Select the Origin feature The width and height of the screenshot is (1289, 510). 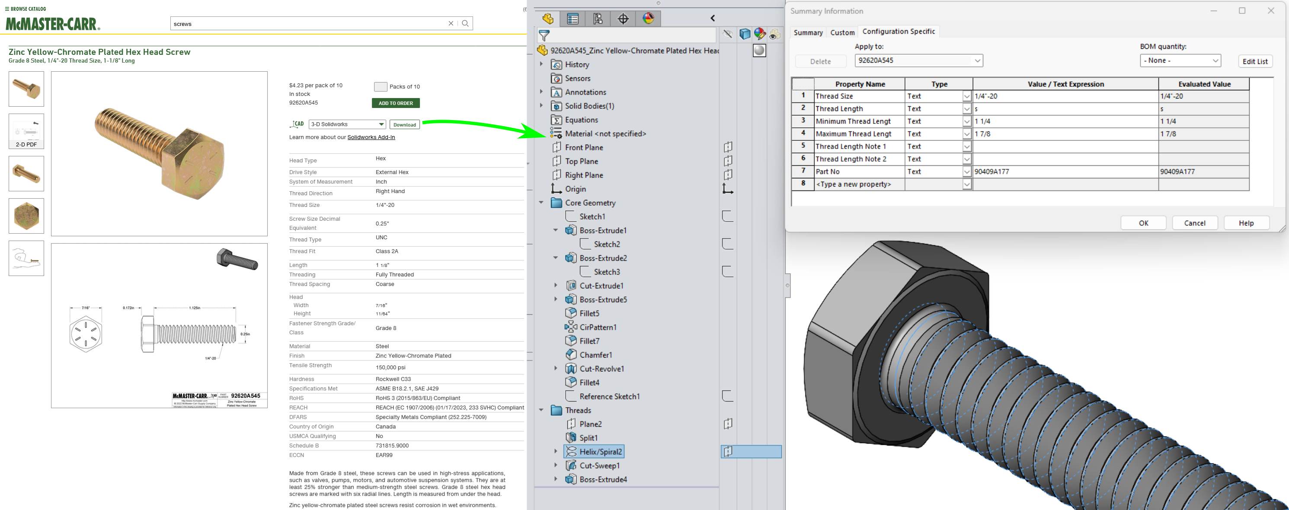tap(575, 189)
